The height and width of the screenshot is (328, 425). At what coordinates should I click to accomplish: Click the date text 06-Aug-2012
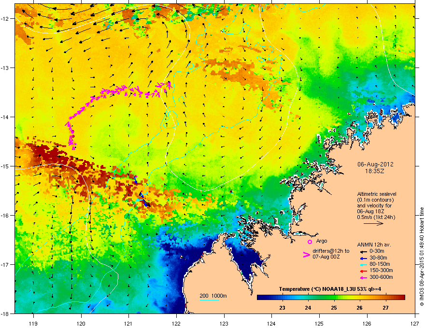(375, 164)
